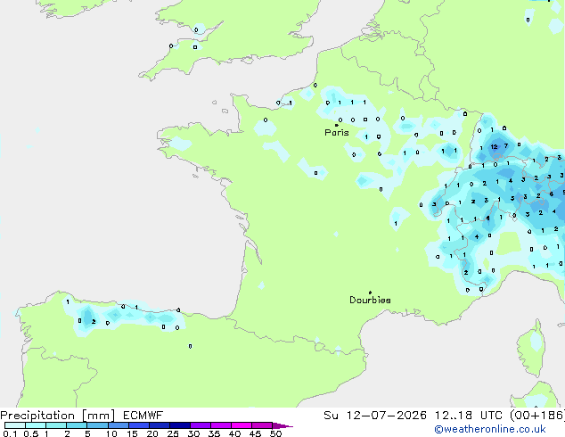Select legend swatch between 10 and 15

[x=118, y=425]
